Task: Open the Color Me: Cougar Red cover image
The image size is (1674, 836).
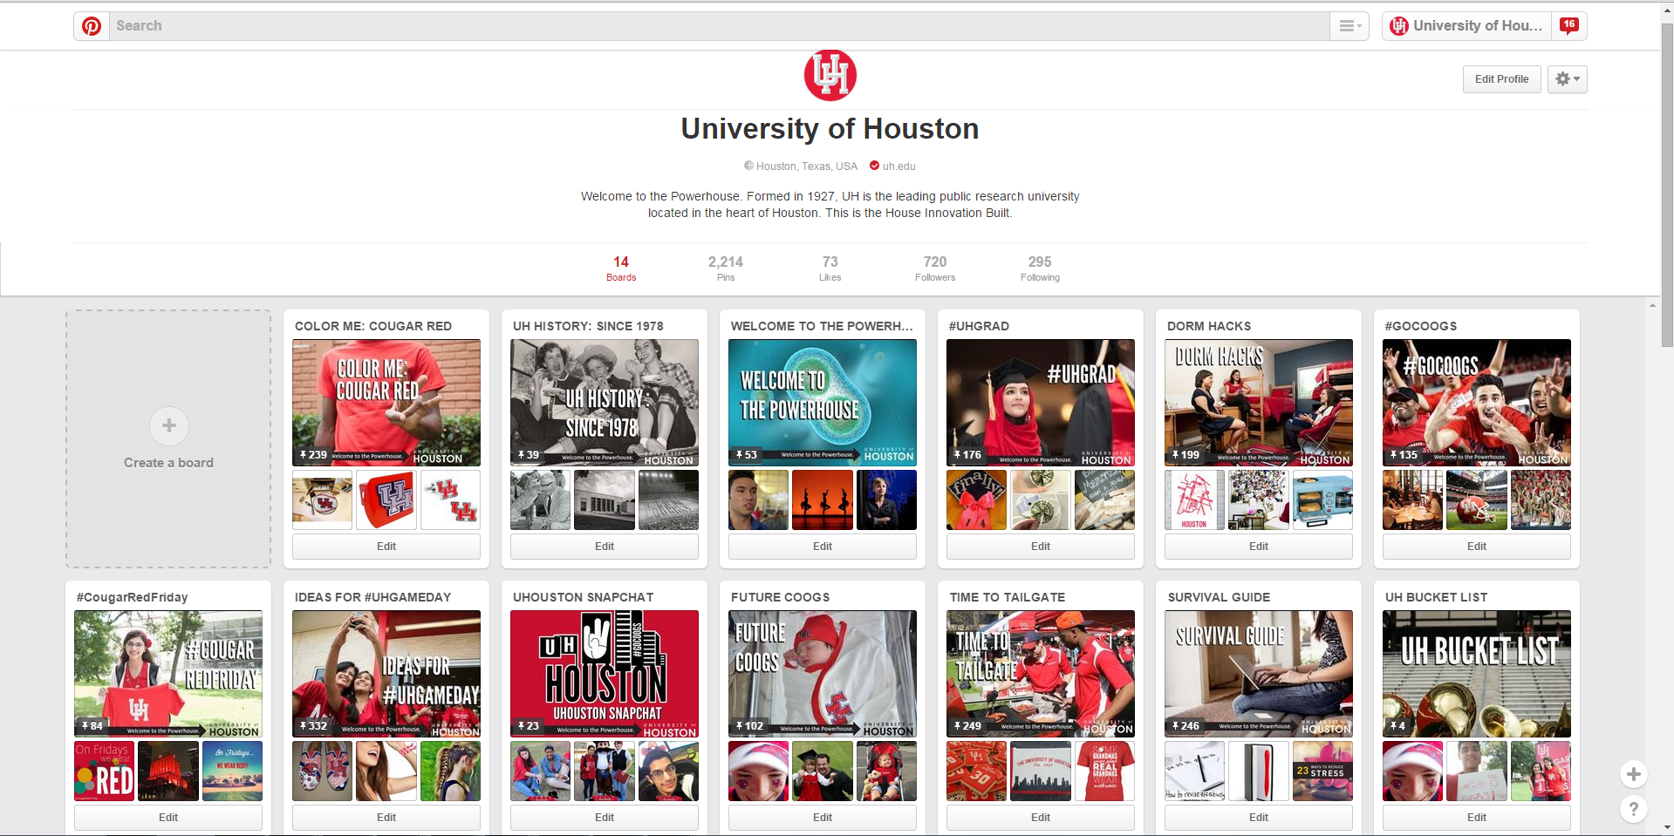Action: pyautogui.click(x=386, y=403)
